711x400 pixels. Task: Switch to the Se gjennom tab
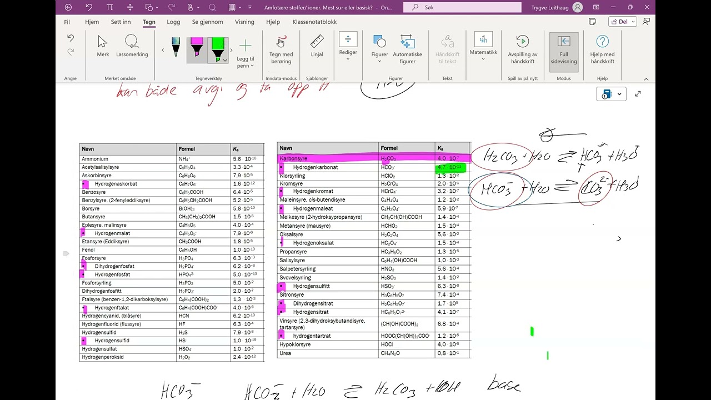tap(207, 22)
